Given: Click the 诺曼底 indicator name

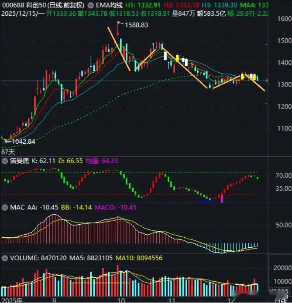Looking at the screenshot, I should pos(19,161).
